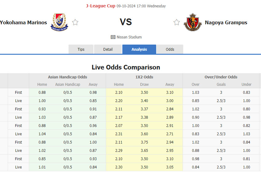This screenshot has height=174, width=261.
Task: Click the 1X2 Odds column header
Action: (144, 77)
